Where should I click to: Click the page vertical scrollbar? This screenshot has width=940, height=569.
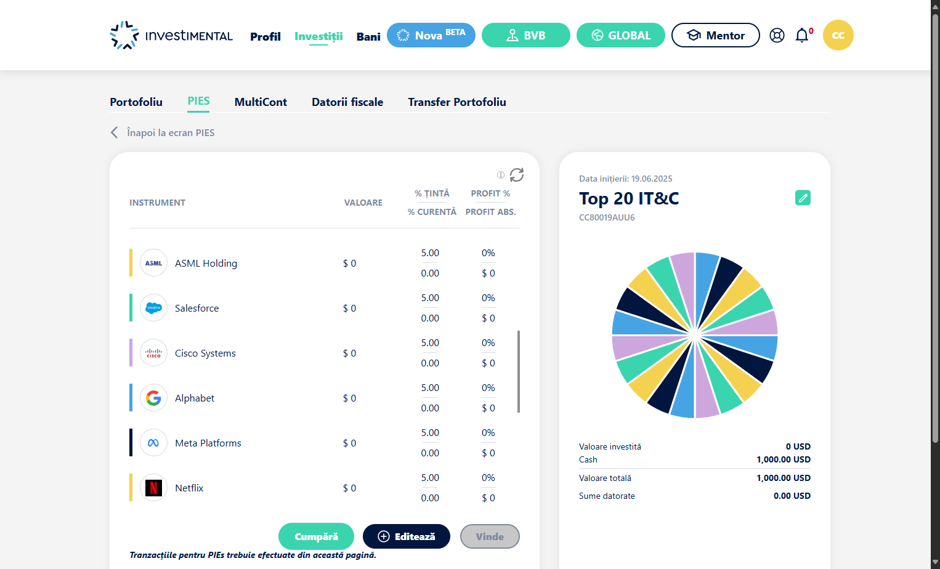click(935, 228)
